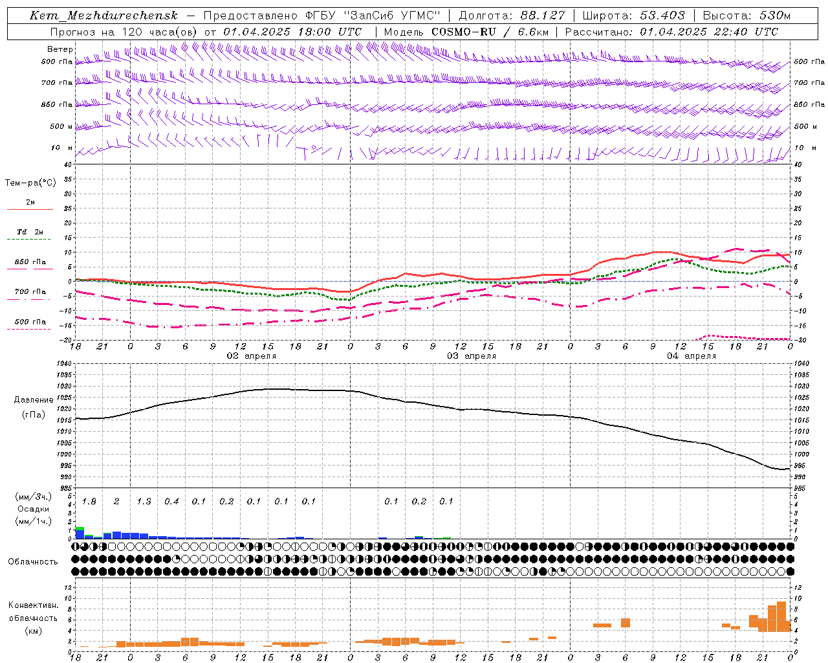Click the 'Облачность' cloud cover label
Image resolution: width=828 pixels, height=663 pixels.
coord(33,561)
